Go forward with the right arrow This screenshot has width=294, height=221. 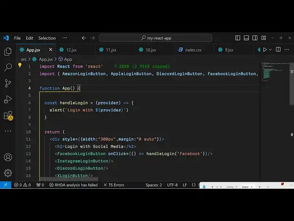(93, 38)
